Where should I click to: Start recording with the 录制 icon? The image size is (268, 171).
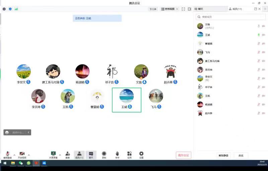104,154
